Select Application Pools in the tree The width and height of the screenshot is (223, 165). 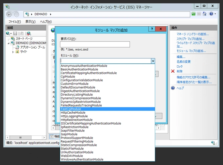coord(32,47)
